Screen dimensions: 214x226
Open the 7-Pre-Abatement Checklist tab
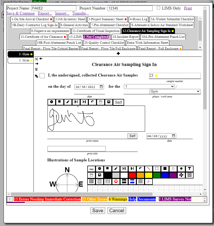pyautogui.click(x=110, y=25)
